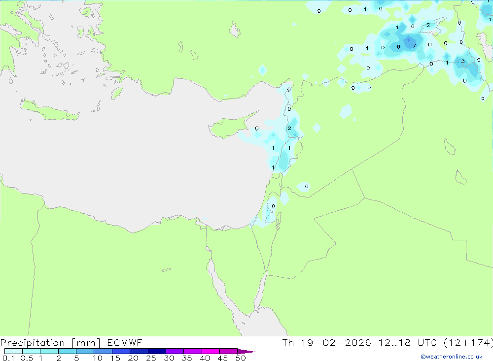The image size is (493, 361).
Task: Click the island of Crete on the map
Action: tap(49, 110)
